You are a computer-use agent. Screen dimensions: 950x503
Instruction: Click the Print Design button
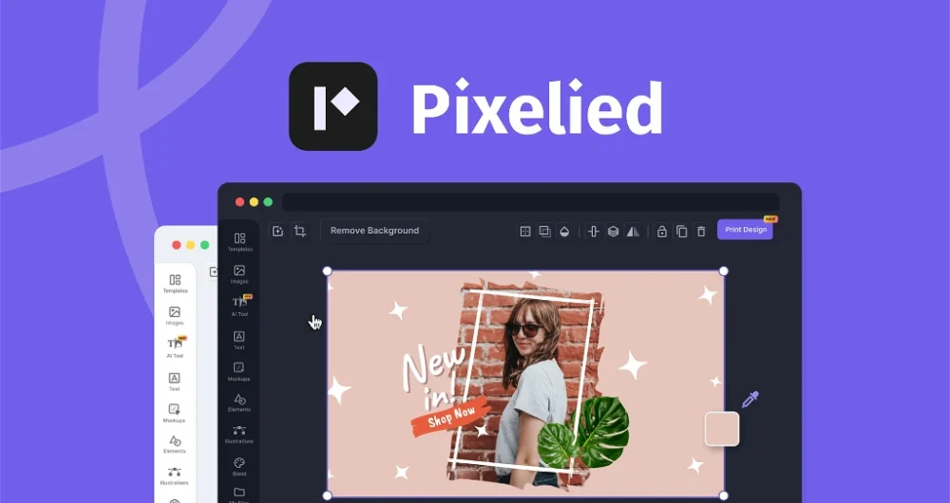745,230
